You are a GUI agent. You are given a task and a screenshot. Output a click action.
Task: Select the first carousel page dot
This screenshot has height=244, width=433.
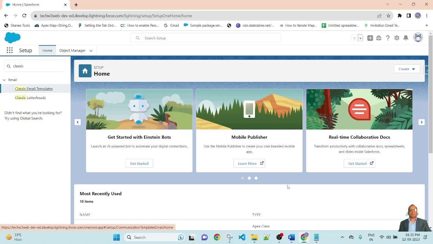point(243,178)
